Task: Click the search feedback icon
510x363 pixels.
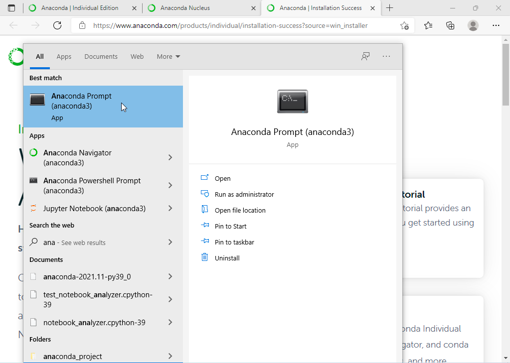Action: (x=365, y=57)
